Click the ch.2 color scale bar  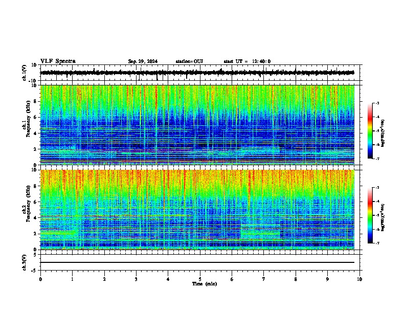click(370, 215)
